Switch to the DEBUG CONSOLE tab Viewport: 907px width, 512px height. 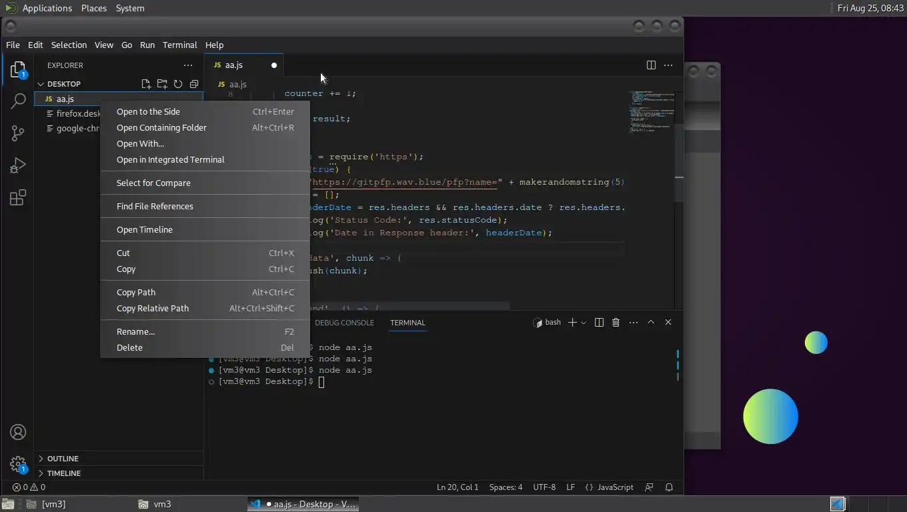[x=344, y=323]
